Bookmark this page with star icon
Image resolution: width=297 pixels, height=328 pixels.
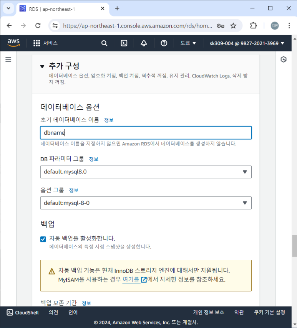(233, 26)
